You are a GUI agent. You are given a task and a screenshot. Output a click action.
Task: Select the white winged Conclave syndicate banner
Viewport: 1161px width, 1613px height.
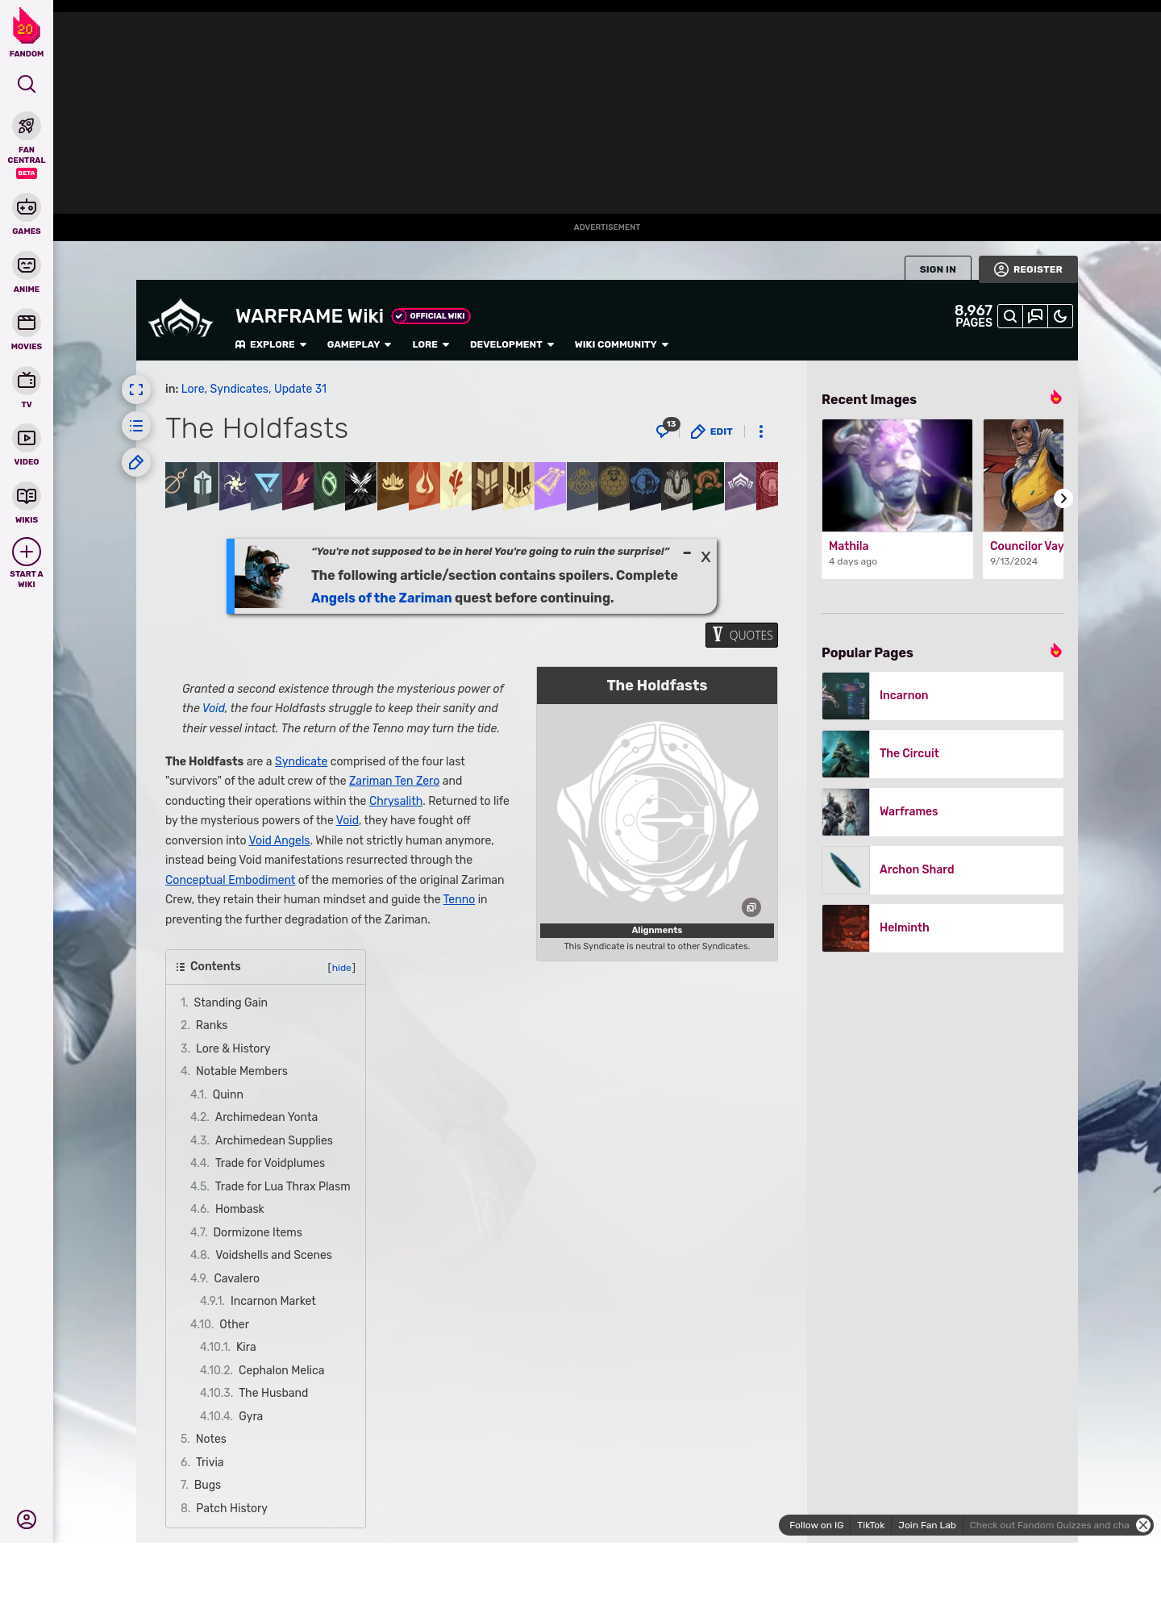click(361, 486)
